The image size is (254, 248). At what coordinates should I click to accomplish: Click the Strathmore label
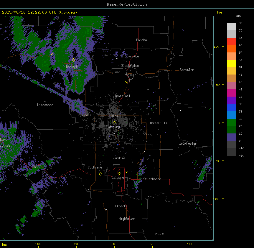(x=152, y=179)
